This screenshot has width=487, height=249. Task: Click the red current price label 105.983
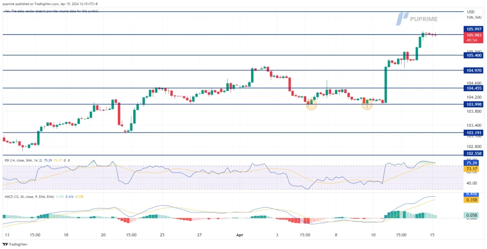(x=474, y=35)
